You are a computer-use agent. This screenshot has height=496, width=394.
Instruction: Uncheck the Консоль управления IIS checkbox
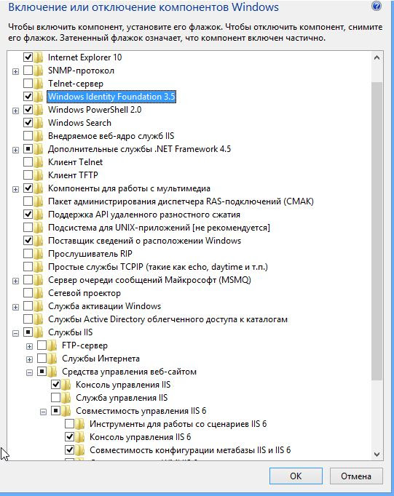(55, 385)
